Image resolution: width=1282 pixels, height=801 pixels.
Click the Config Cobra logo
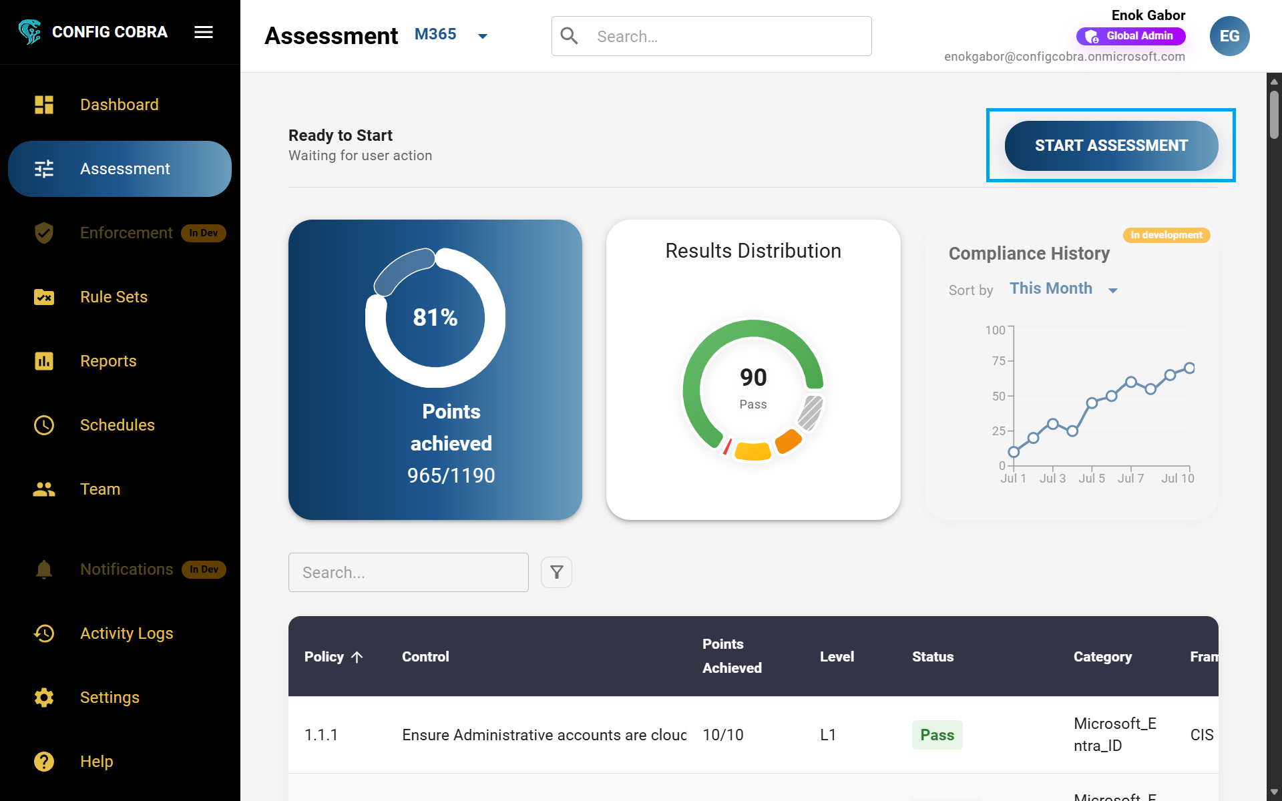click(x=29, y=31)
